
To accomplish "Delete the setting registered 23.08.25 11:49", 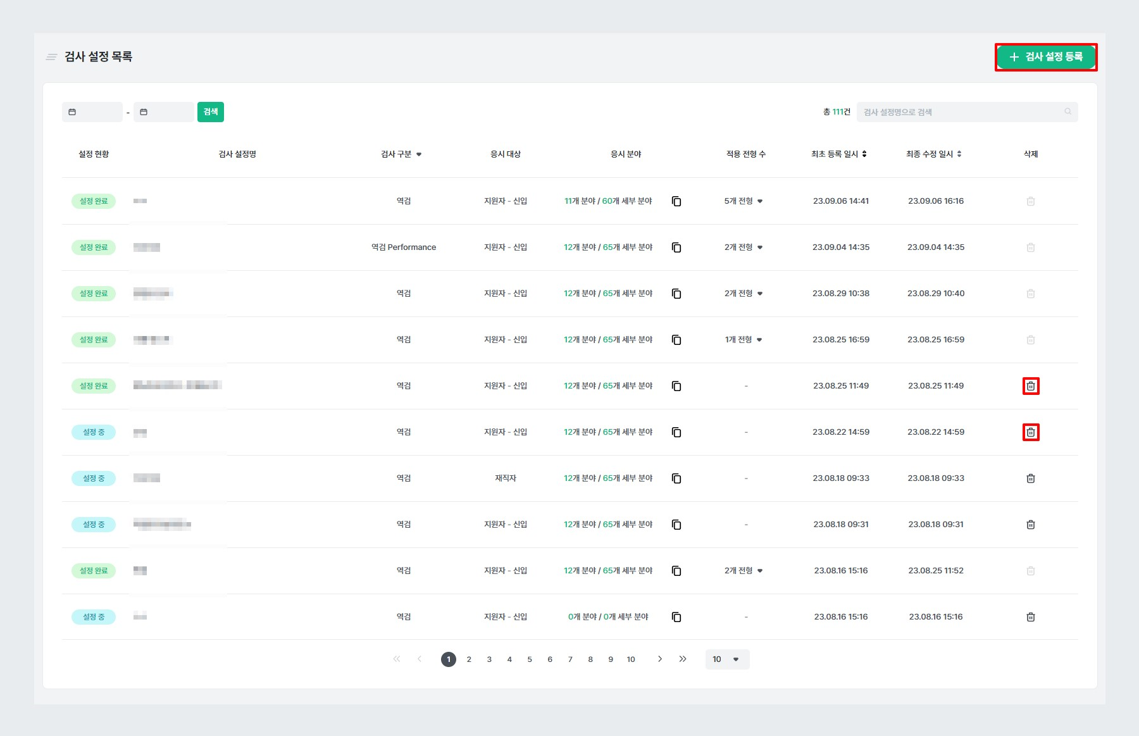I will pos(1031,386).
